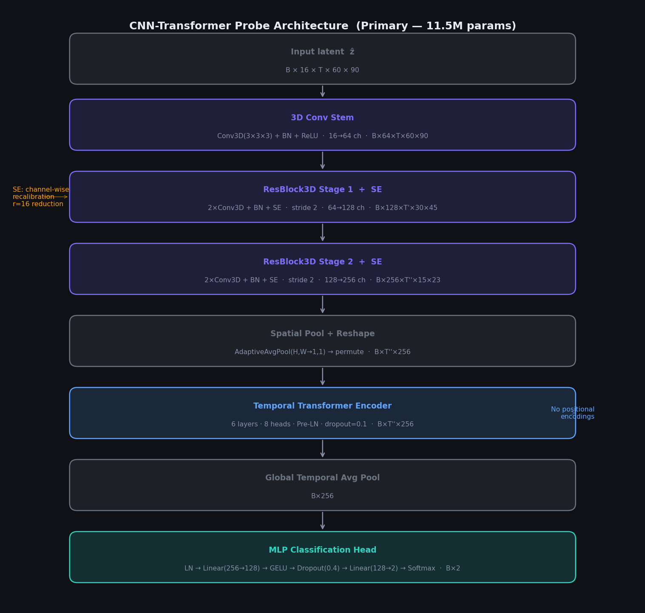Select the diagram title text

[x=322, y=26]
